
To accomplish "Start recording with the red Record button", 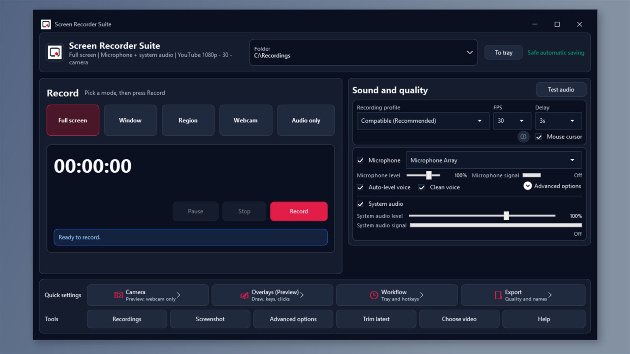I will point(299,211).
